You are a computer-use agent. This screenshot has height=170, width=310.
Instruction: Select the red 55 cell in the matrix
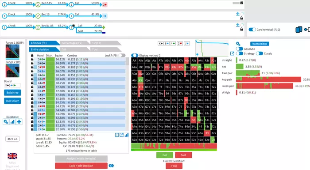[x=194, y=120]
